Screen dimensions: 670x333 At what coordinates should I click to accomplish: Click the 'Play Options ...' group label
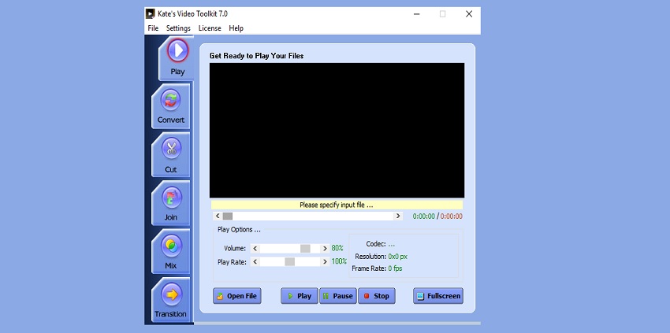pos(239,230)
